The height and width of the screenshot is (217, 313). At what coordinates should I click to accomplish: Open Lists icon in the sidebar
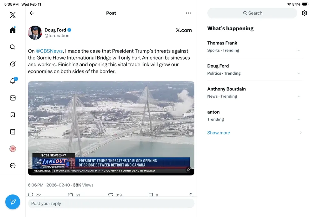13,132
